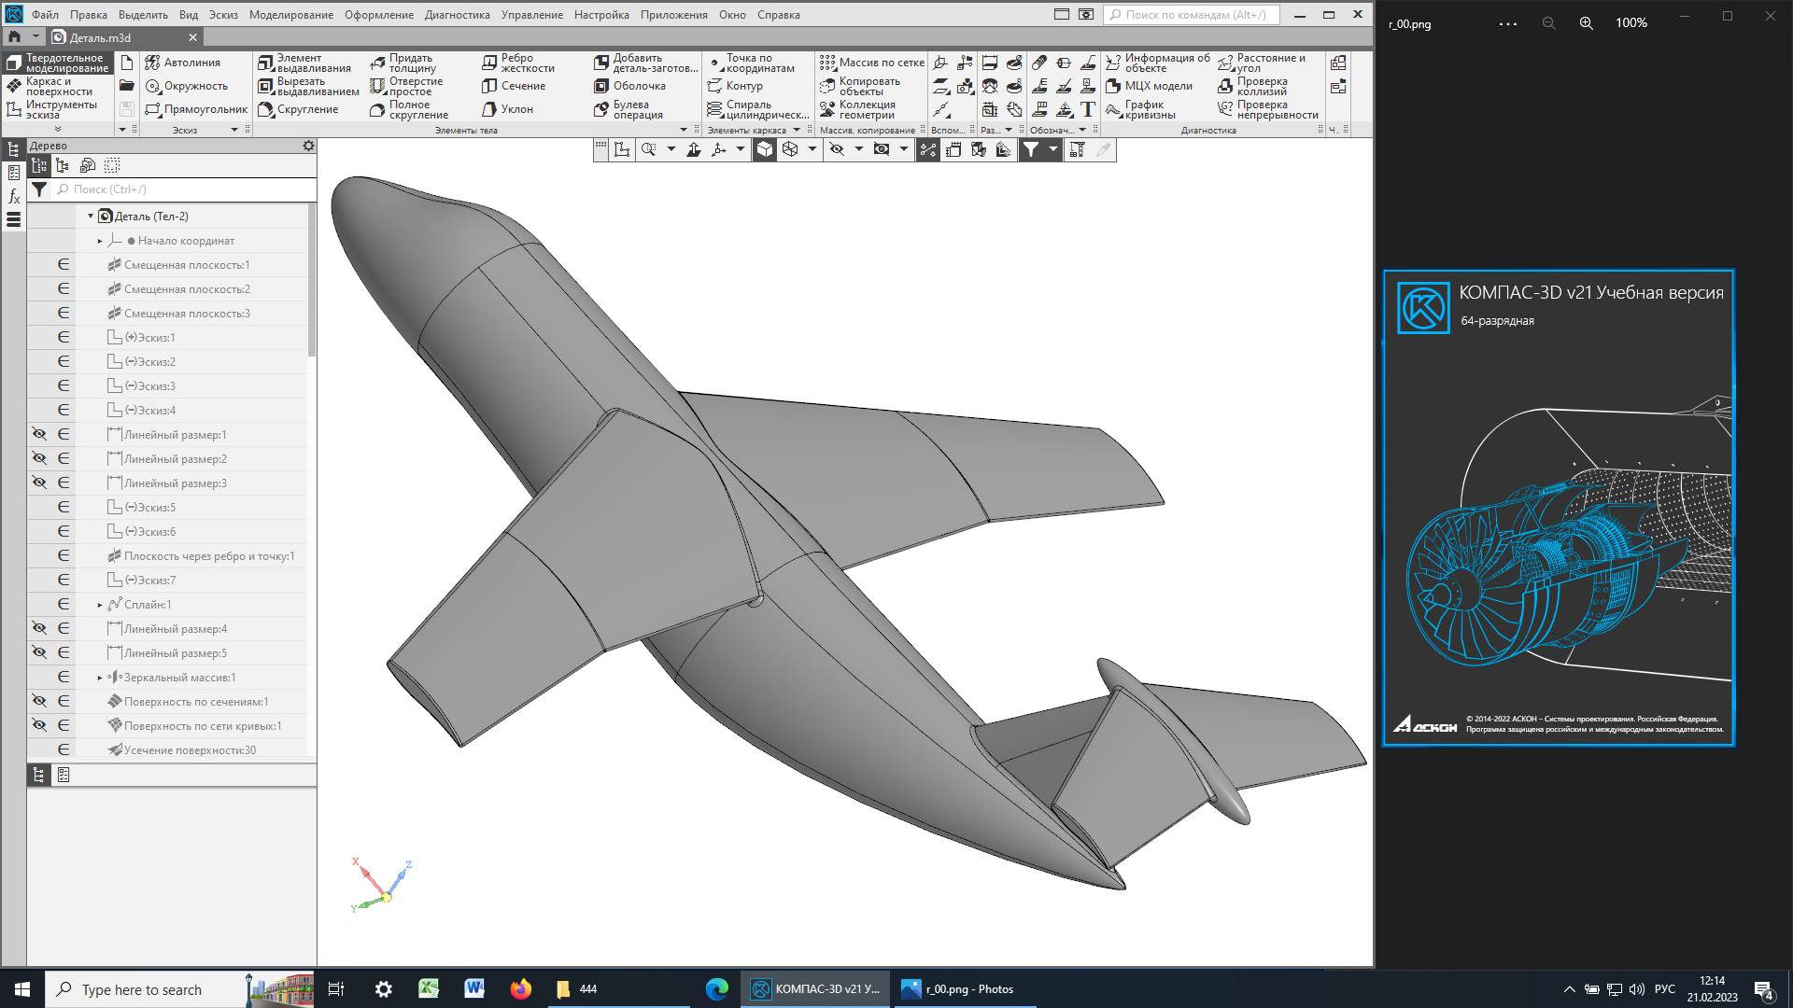Open view filter dropdown arrow
This screenshot has height=1008, width=1793.
(1052, 149)
